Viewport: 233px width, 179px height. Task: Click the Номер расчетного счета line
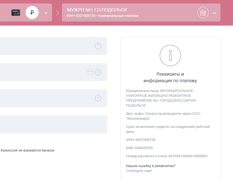click(x=167, y=156)
